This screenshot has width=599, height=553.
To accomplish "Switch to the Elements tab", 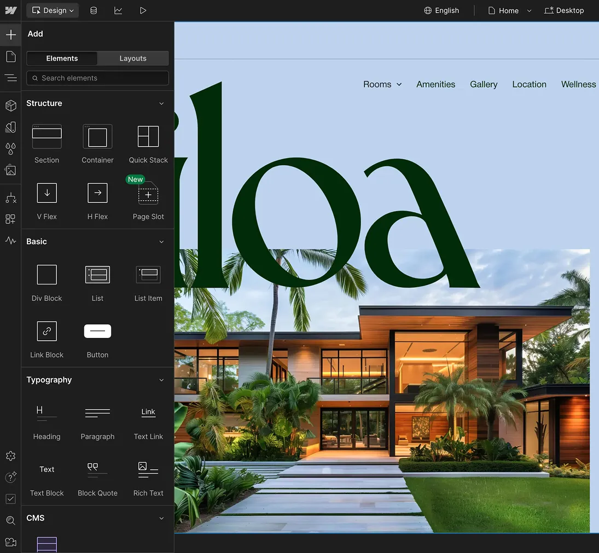I will [x=62, y=59].
